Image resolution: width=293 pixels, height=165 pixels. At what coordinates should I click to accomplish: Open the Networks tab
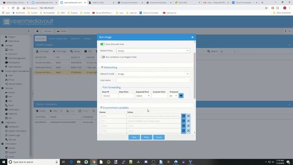[x=75, y=38]
